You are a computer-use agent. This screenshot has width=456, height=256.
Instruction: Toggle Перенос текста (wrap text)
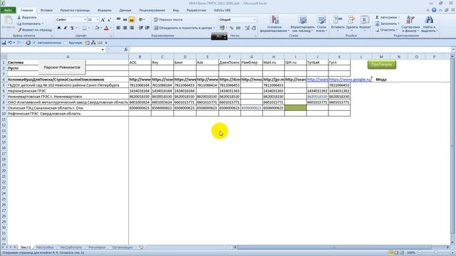point(168,20)
